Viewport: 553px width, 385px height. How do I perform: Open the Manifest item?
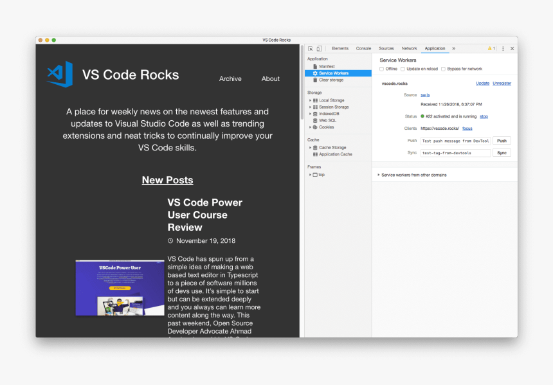point(327,66)
